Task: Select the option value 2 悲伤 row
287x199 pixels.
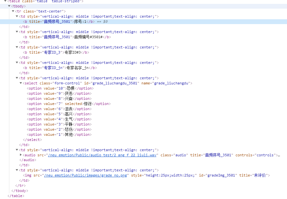Action: (x=59, y=129)
